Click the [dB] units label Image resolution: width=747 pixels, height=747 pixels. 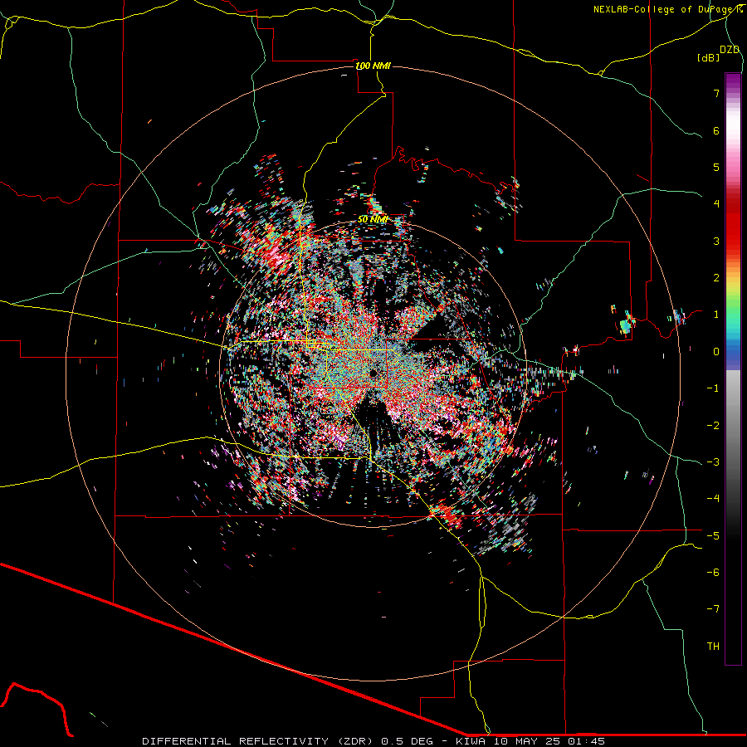click(708, 57)
